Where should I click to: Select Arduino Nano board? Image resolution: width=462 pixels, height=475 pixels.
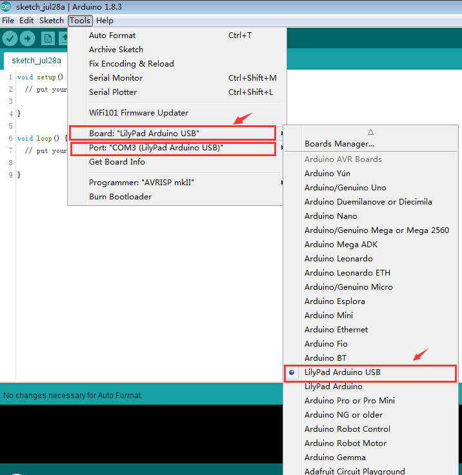point(330,216)
